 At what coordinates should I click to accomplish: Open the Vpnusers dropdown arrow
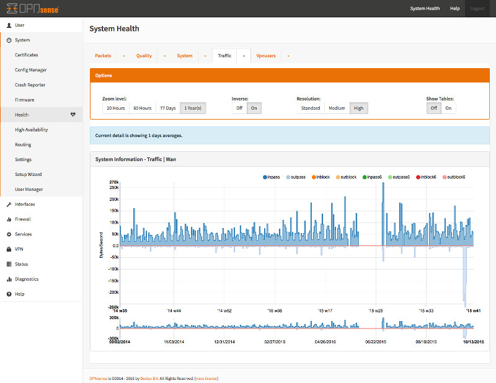click(x=288, y=56)
